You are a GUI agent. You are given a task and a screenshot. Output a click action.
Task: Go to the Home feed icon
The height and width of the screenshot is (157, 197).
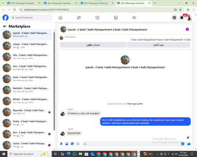point(60,18)
